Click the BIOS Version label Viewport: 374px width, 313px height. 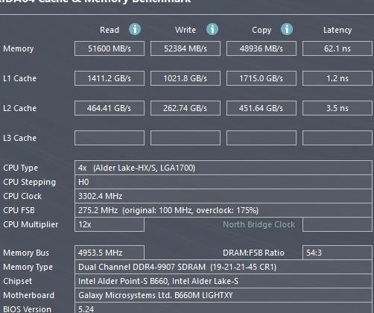click(x=27, y=309)
